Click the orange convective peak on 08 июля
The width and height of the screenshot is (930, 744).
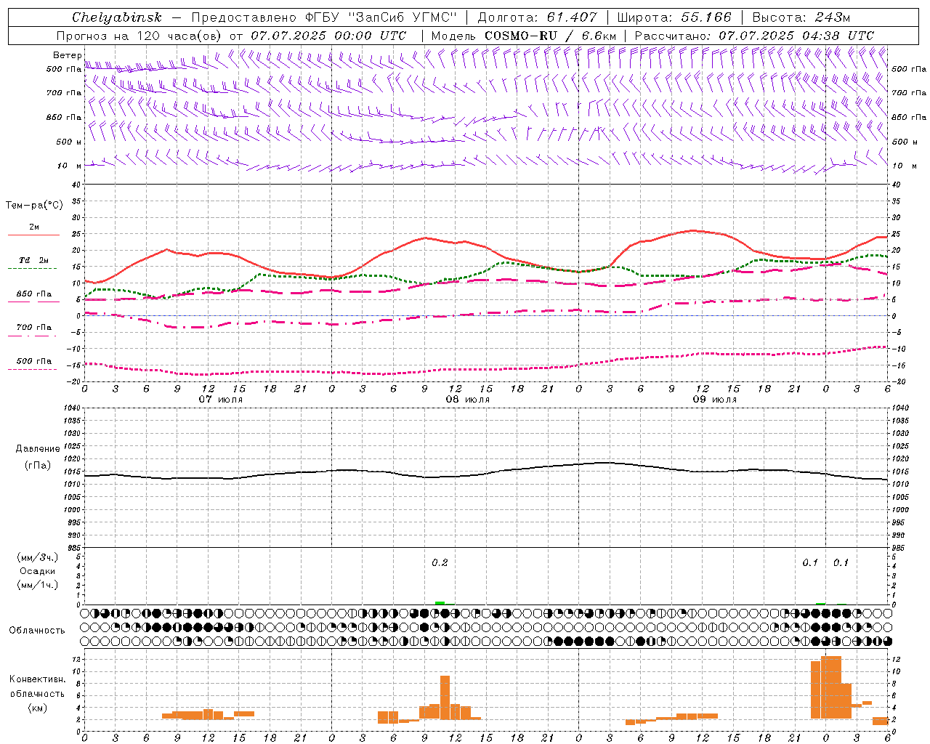click(x=445, y=697)
